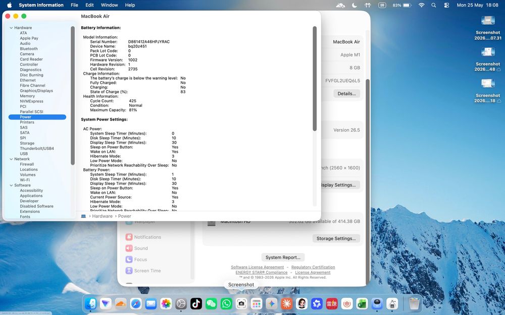The height and width of the screenshot is (315, 505).
Task: Open Sound in System Settings sidebar
Action: [137, 248]
